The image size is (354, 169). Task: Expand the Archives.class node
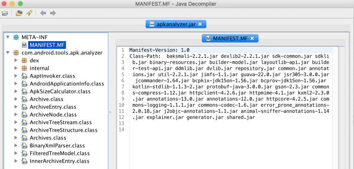click(16, 137)
